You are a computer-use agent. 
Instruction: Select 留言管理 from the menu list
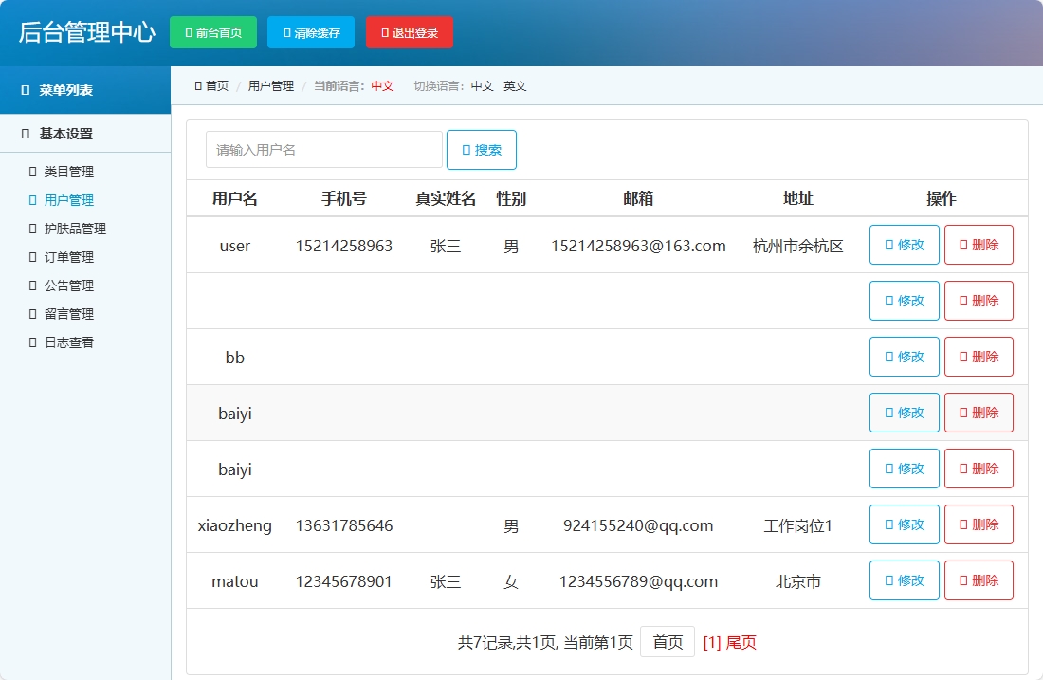62,314
